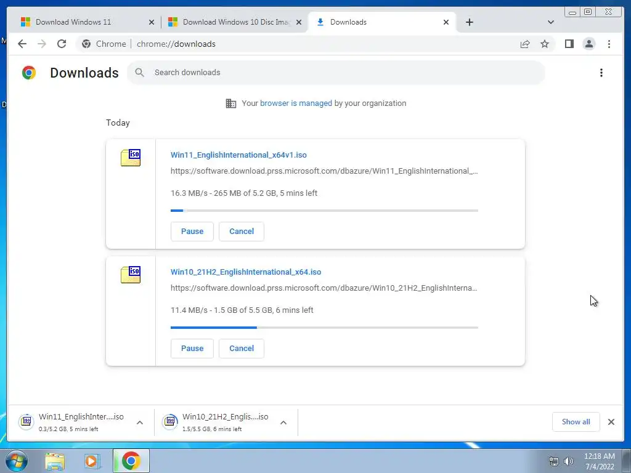Click the Win11 download progress bar
This screenshot has width=631, height=473.
point(324,211)
